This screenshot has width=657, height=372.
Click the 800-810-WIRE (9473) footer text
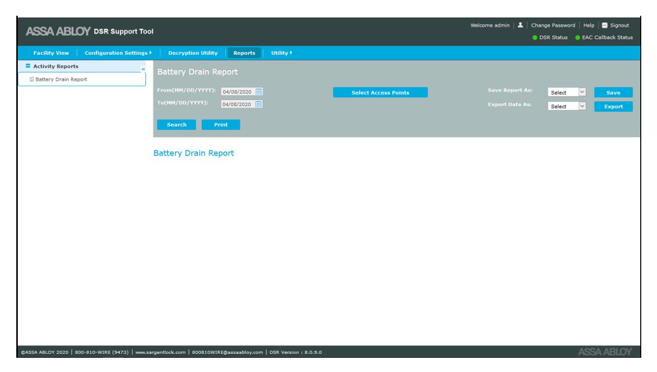tap(102, 352)
